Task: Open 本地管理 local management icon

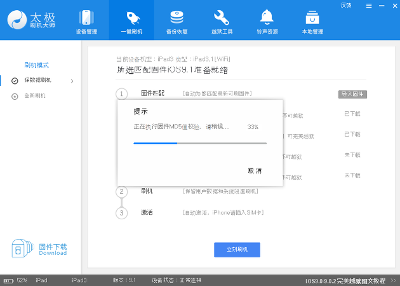Action: point(312,22)
